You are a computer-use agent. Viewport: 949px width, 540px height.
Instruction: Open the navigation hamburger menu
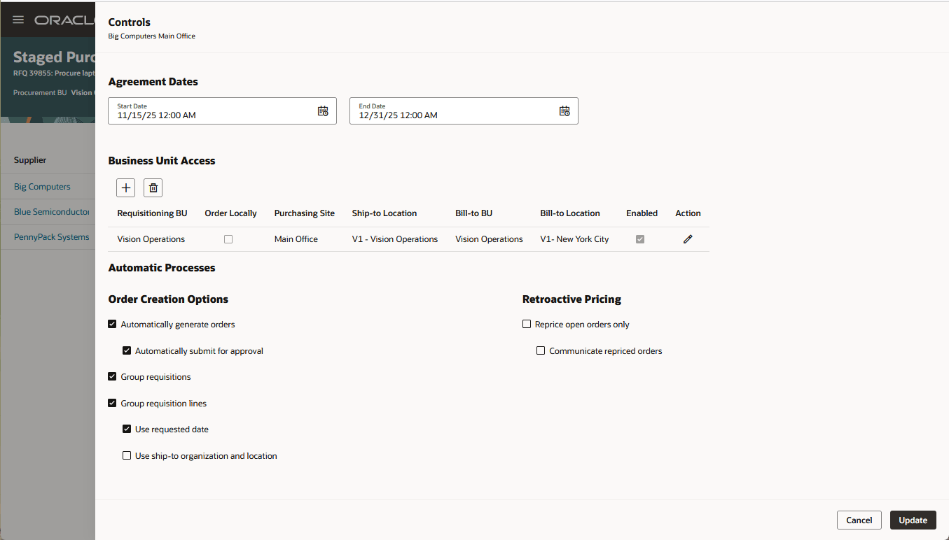pos(19,19)
